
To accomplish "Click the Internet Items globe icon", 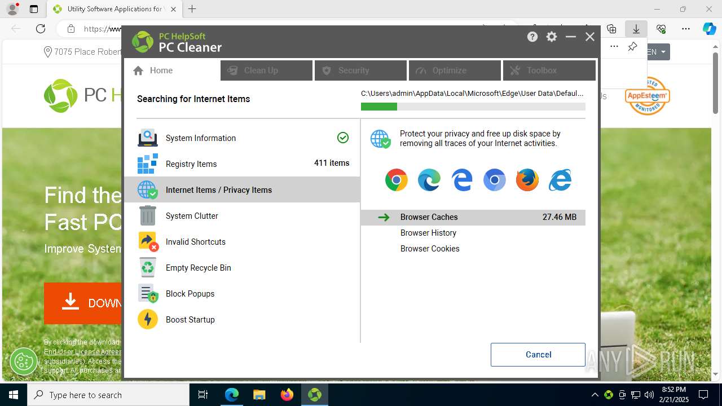I will click(x=148, y=189).
